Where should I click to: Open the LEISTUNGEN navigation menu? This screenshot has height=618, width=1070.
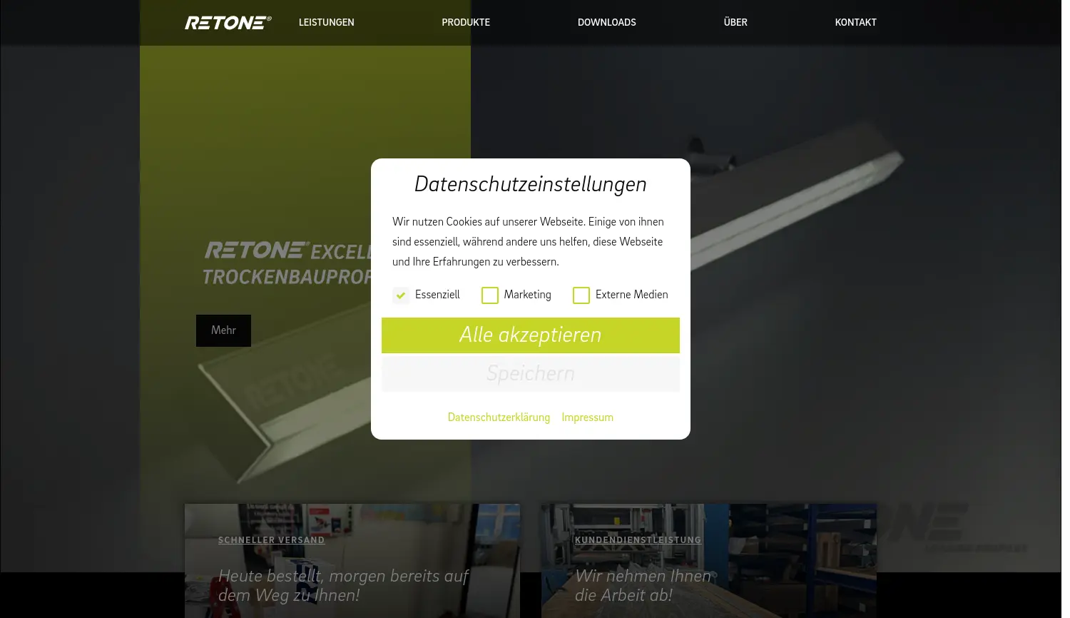point(326,22)
